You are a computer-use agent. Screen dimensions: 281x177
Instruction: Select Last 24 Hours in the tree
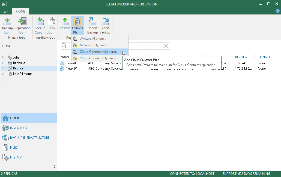(23, 74)
